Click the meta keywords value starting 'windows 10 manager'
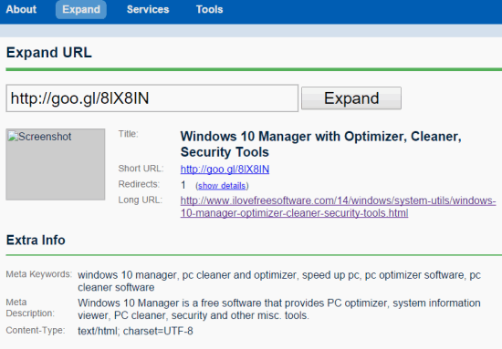Image resolution: width=502 pixels, height=349 pixels. pos(279,281)
